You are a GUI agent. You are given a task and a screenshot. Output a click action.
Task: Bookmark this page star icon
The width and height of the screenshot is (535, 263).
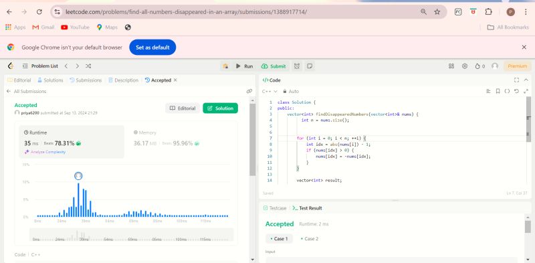[x=437, y=12]
